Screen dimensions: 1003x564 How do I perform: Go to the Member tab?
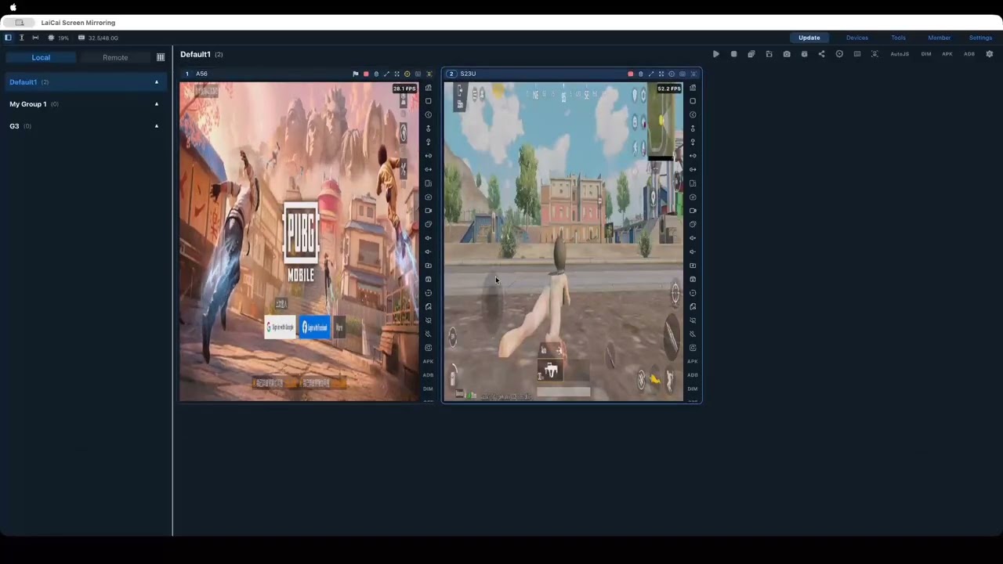point(939,38)
